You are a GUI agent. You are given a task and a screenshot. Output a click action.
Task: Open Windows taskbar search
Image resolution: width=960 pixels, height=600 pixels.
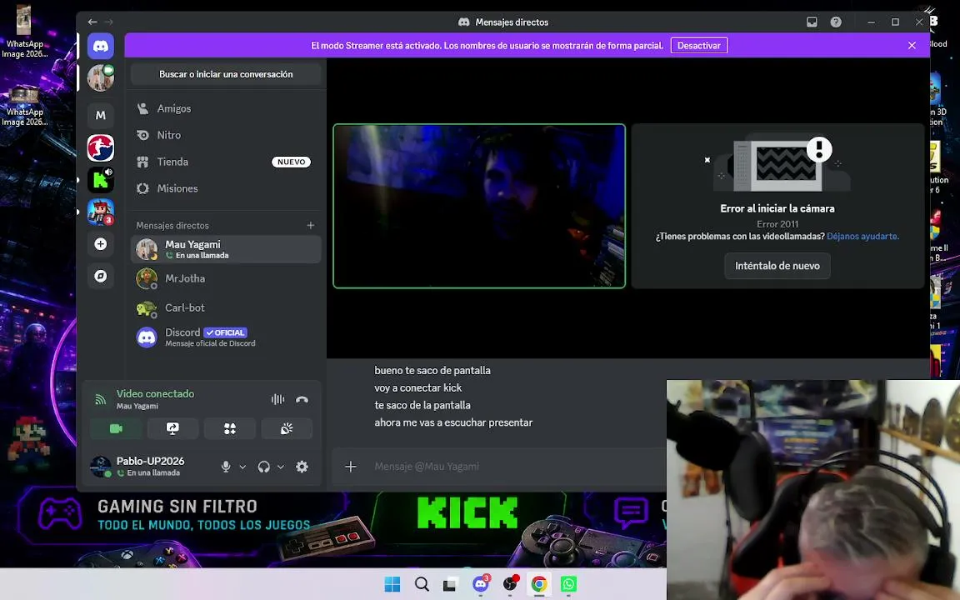[422, 584]
